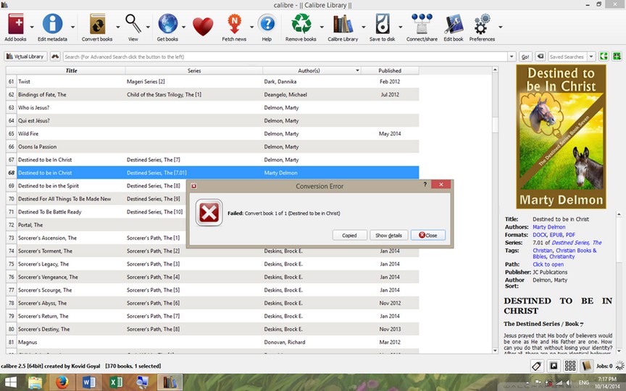Click the Click to open path link

pos(548,264)
